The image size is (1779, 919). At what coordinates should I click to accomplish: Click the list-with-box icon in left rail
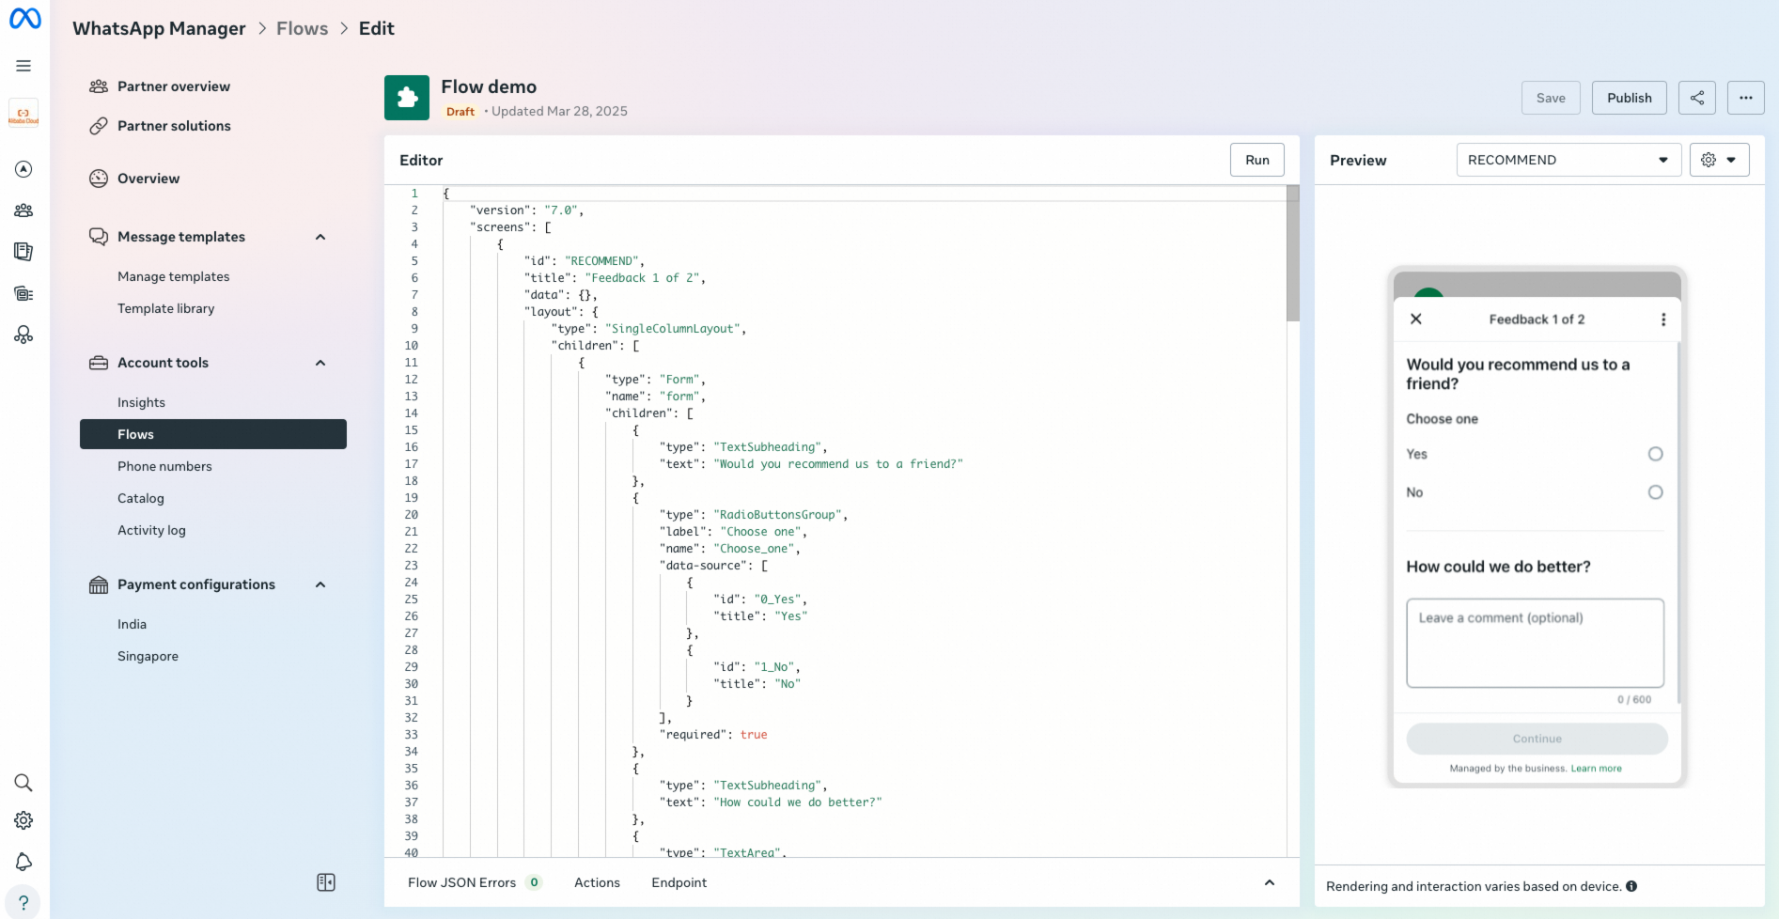(23, 293)
